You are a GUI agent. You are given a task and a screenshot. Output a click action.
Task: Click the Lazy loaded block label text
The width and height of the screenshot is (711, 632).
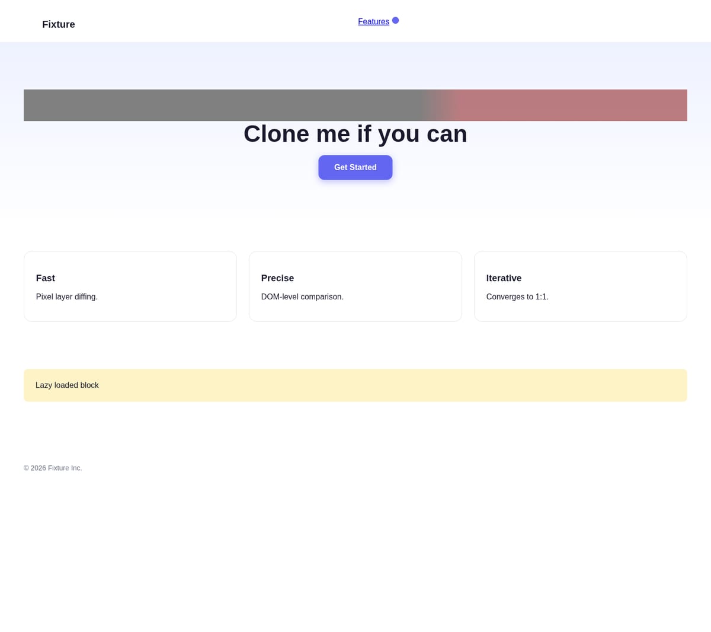[x=67, y=385]
